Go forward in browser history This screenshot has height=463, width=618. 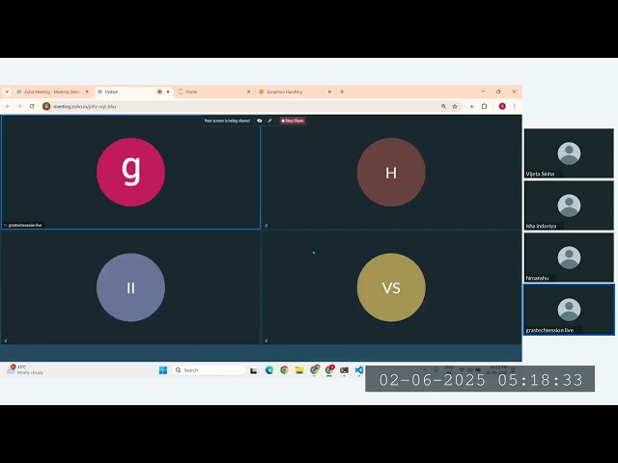click(x=19, y=106)
